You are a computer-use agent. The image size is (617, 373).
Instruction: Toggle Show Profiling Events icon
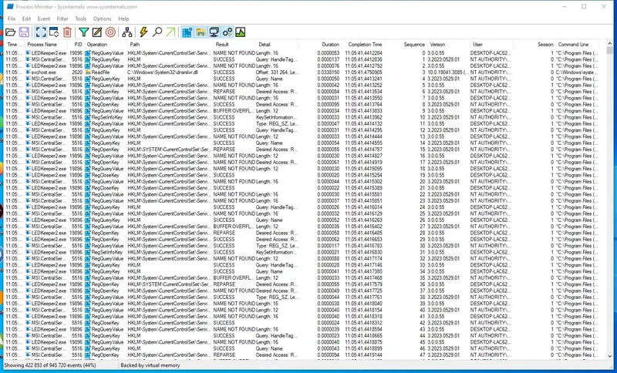(241, 32)
